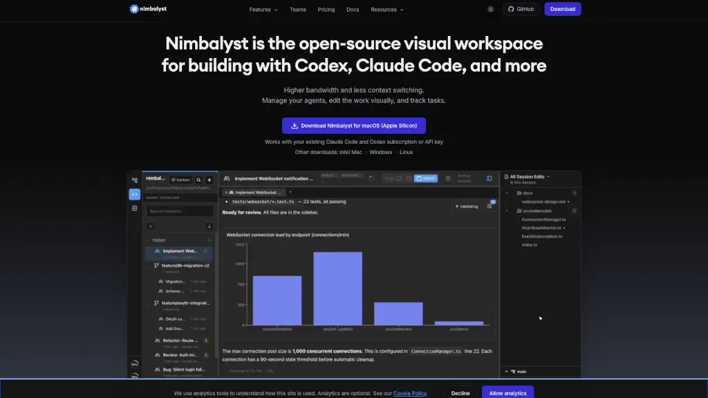Click the AGENT mode button

click(426, 178)
